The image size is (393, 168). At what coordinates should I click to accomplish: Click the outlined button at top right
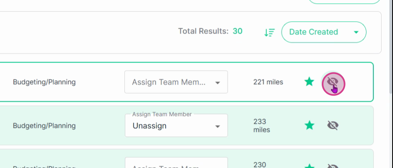click(344, 2)
